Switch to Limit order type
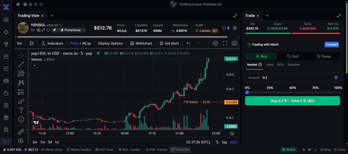The image size is (348, 154). (270, 65)
